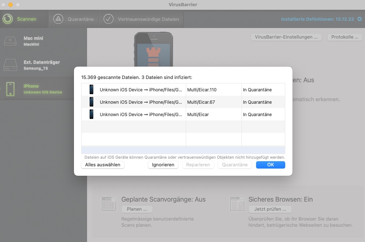Image resolution: width=365 pixels, height=242 pixels.
Task: Select the file path in the last Multi/Eicar row
Action: pos(141,114)
